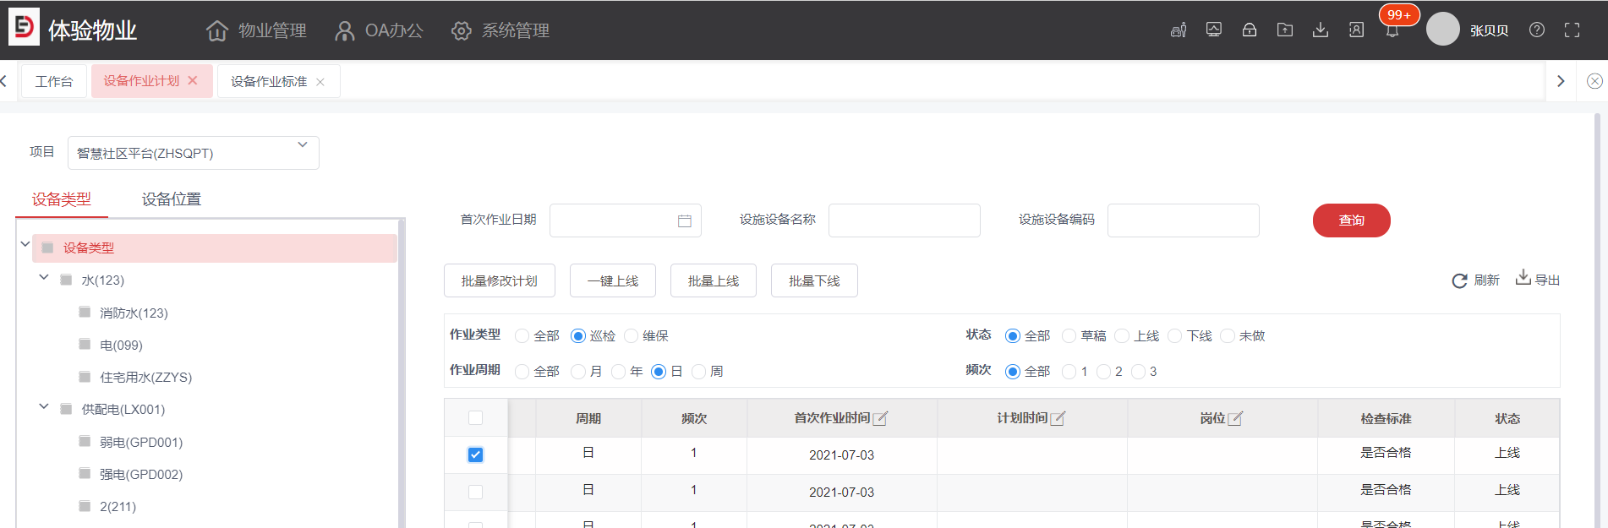Open calendar icon in 首次作业日期 field
Viewport: 1608px width, 528px height.
[x=685, y=220]
